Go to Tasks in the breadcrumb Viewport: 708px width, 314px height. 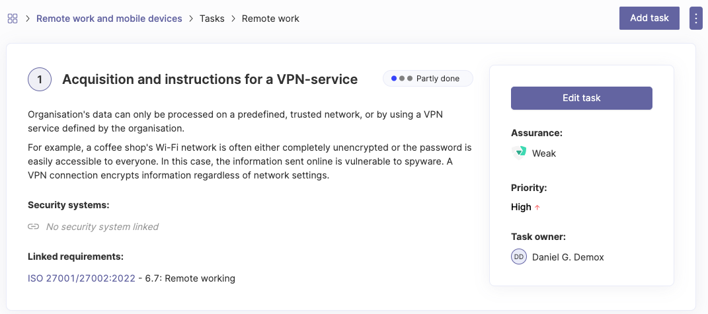pos(212,19)
